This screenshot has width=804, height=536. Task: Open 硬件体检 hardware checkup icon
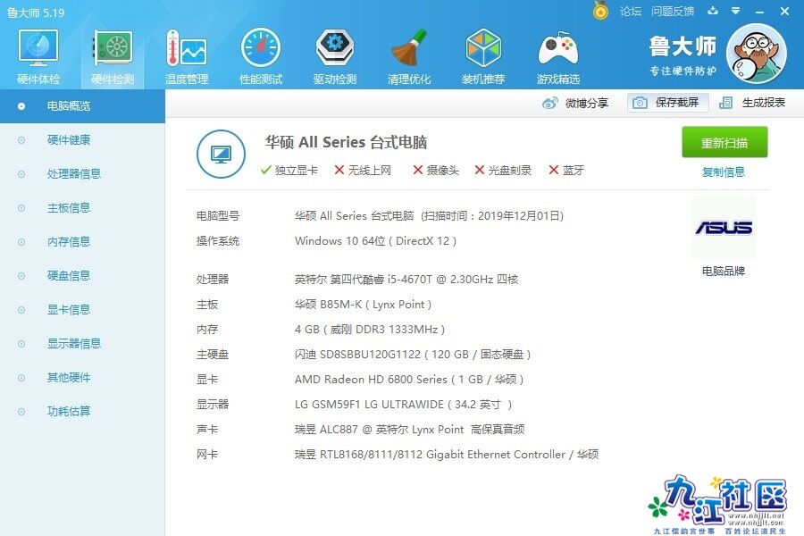click(38, 55)
